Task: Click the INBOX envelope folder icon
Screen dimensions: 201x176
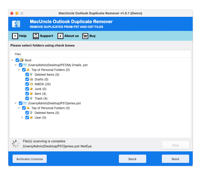Action: tap(31, 84)
